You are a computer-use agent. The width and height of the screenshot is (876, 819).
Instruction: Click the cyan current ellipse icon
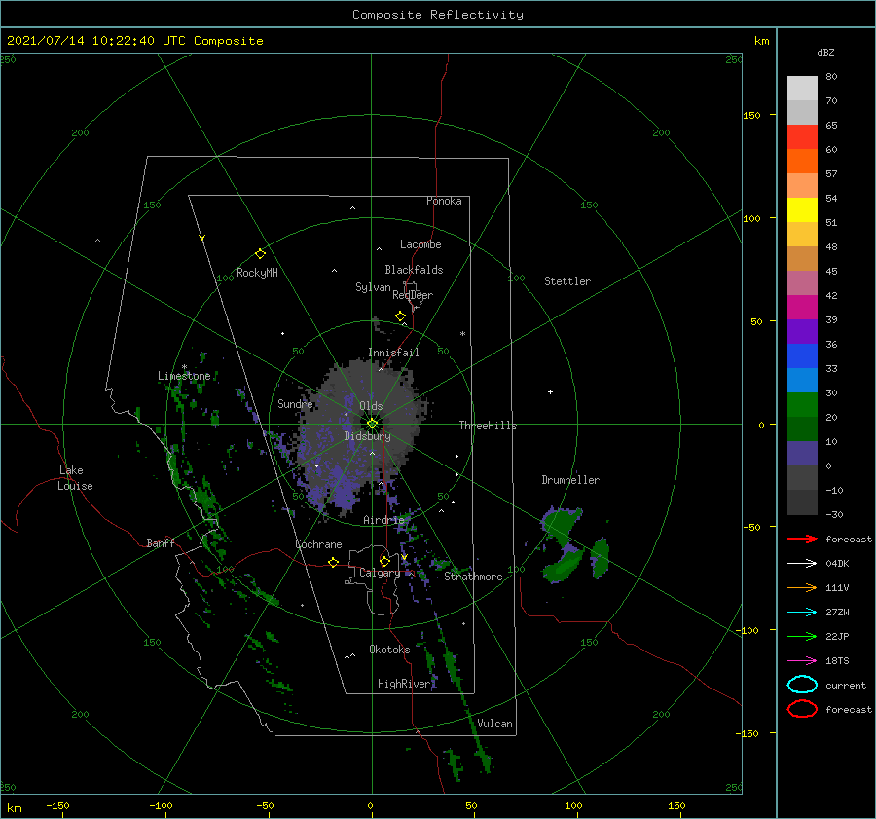(x=802, y=685)
